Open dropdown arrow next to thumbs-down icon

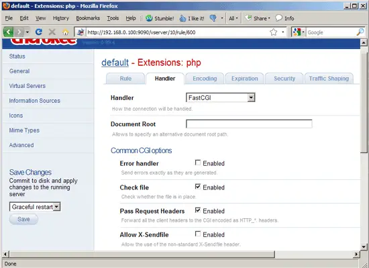[x=221, y=18]
